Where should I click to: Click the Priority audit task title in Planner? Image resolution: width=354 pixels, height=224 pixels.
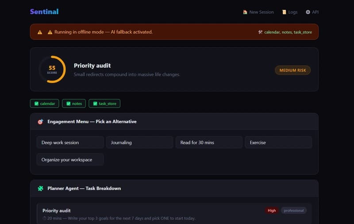coord(57,210)
